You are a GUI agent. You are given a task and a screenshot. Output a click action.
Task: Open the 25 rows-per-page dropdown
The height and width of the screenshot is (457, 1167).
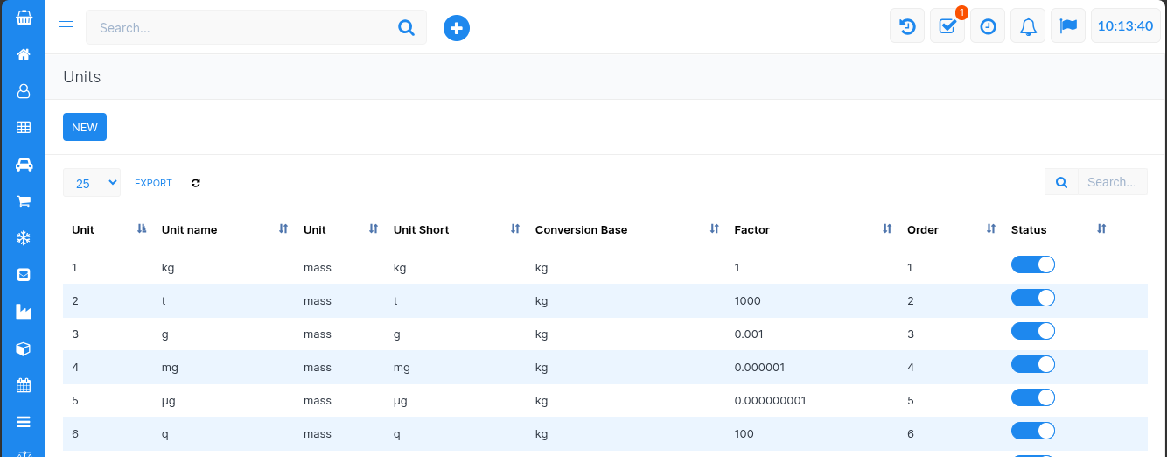coord(92,183)
